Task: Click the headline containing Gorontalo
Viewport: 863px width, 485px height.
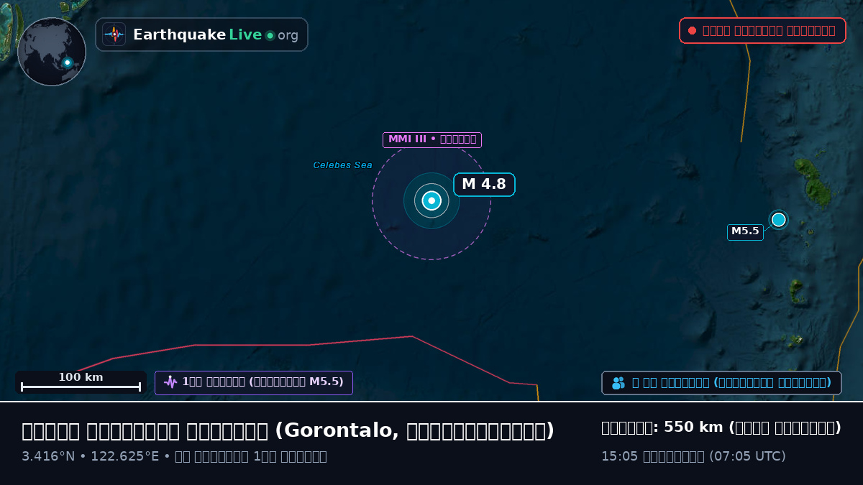Action: coord(288,430)
